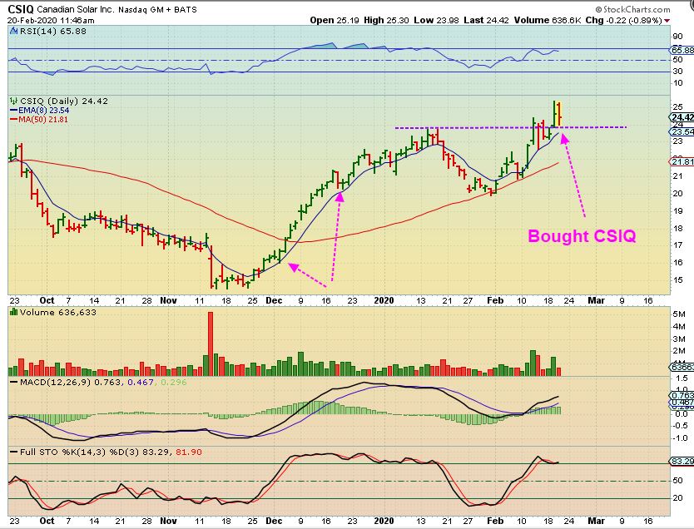Click the red down-triangle change indicator
694x529 pixels.
tap(667, 21)
